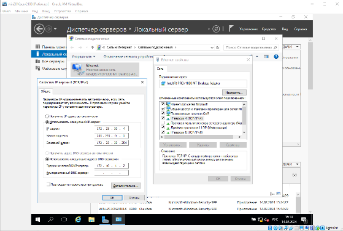This screenshot has width=343, height=231.
Task: Open File Explorer from taskbar
Action: click(91, 219)
